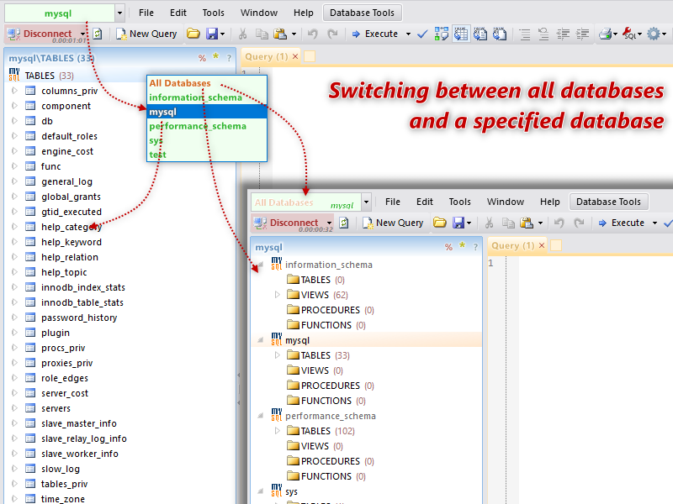Viewport: 673px width, 504px height.
Task: Open SQL tools via the red wrench icon
Action: pos(629,34)
